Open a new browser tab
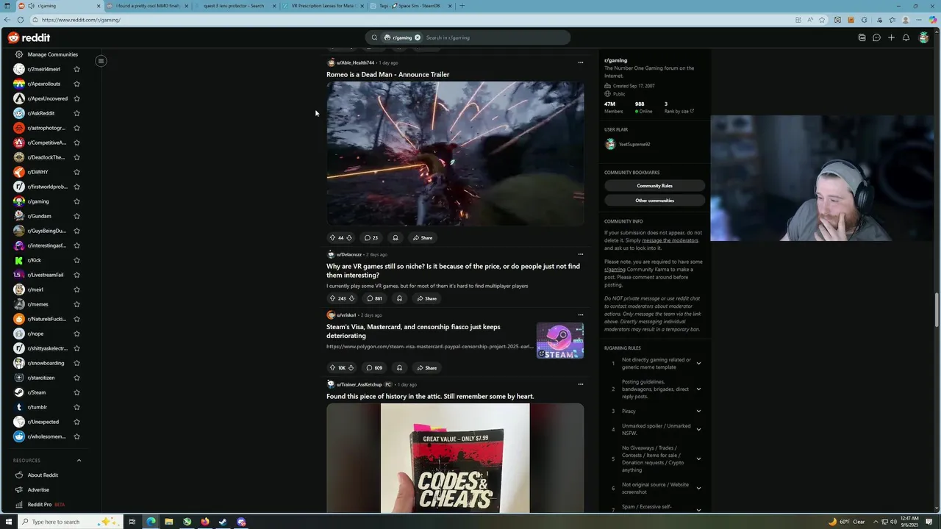The width and height of the screenshot is (941, 529). 462,6
